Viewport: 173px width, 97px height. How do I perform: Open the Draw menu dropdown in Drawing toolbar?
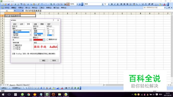tap(4, 88)
